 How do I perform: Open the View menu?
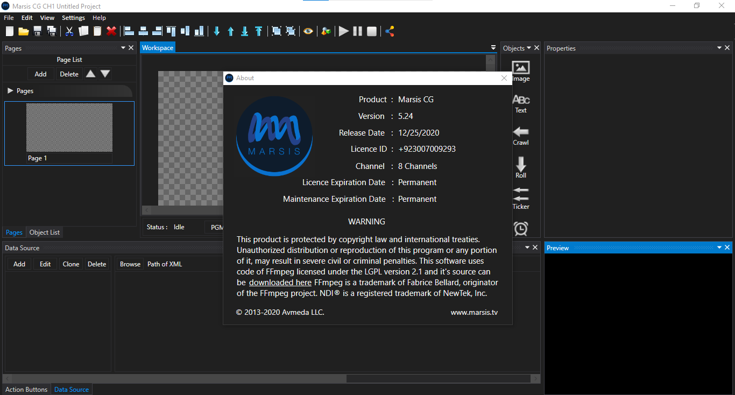47,18
